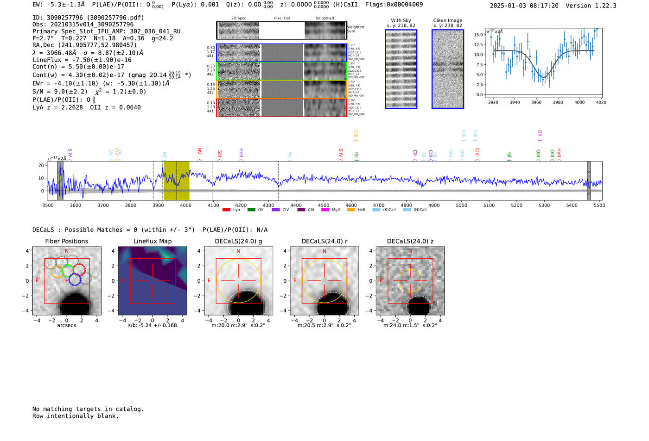Open the DECaLS(24.0) z cutout
Screen dimensions: 649x441
410,280
